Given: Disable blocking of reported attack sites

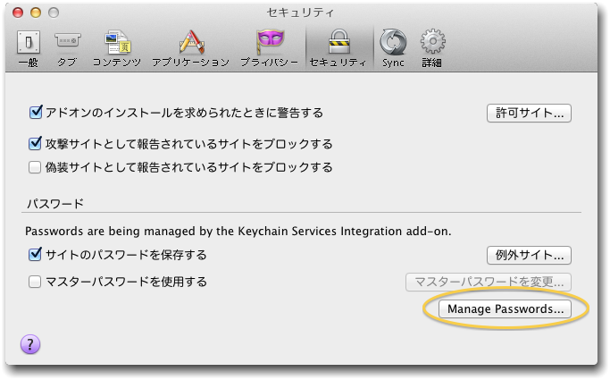Looking at the screenshot, I should (35, 144).
